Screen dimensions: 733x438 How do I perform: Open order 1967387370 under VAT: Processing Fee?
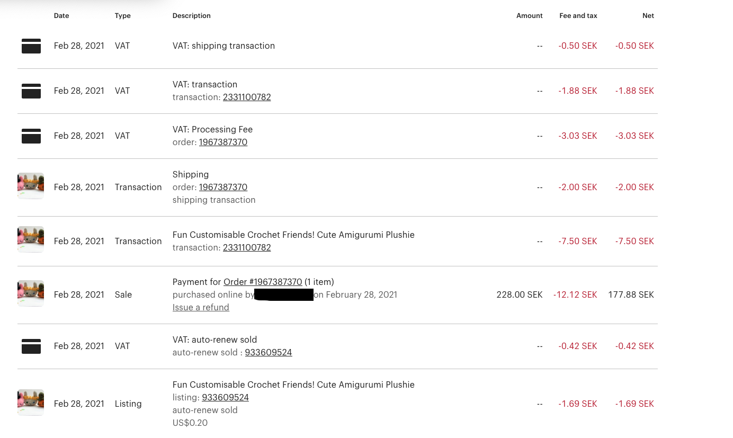click(223, 142)
